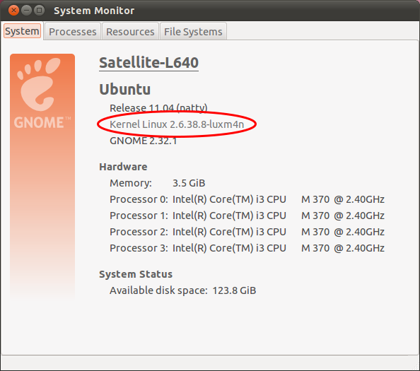
Task: Click the Satellite-L640 hostname heading
Action: 148,63
